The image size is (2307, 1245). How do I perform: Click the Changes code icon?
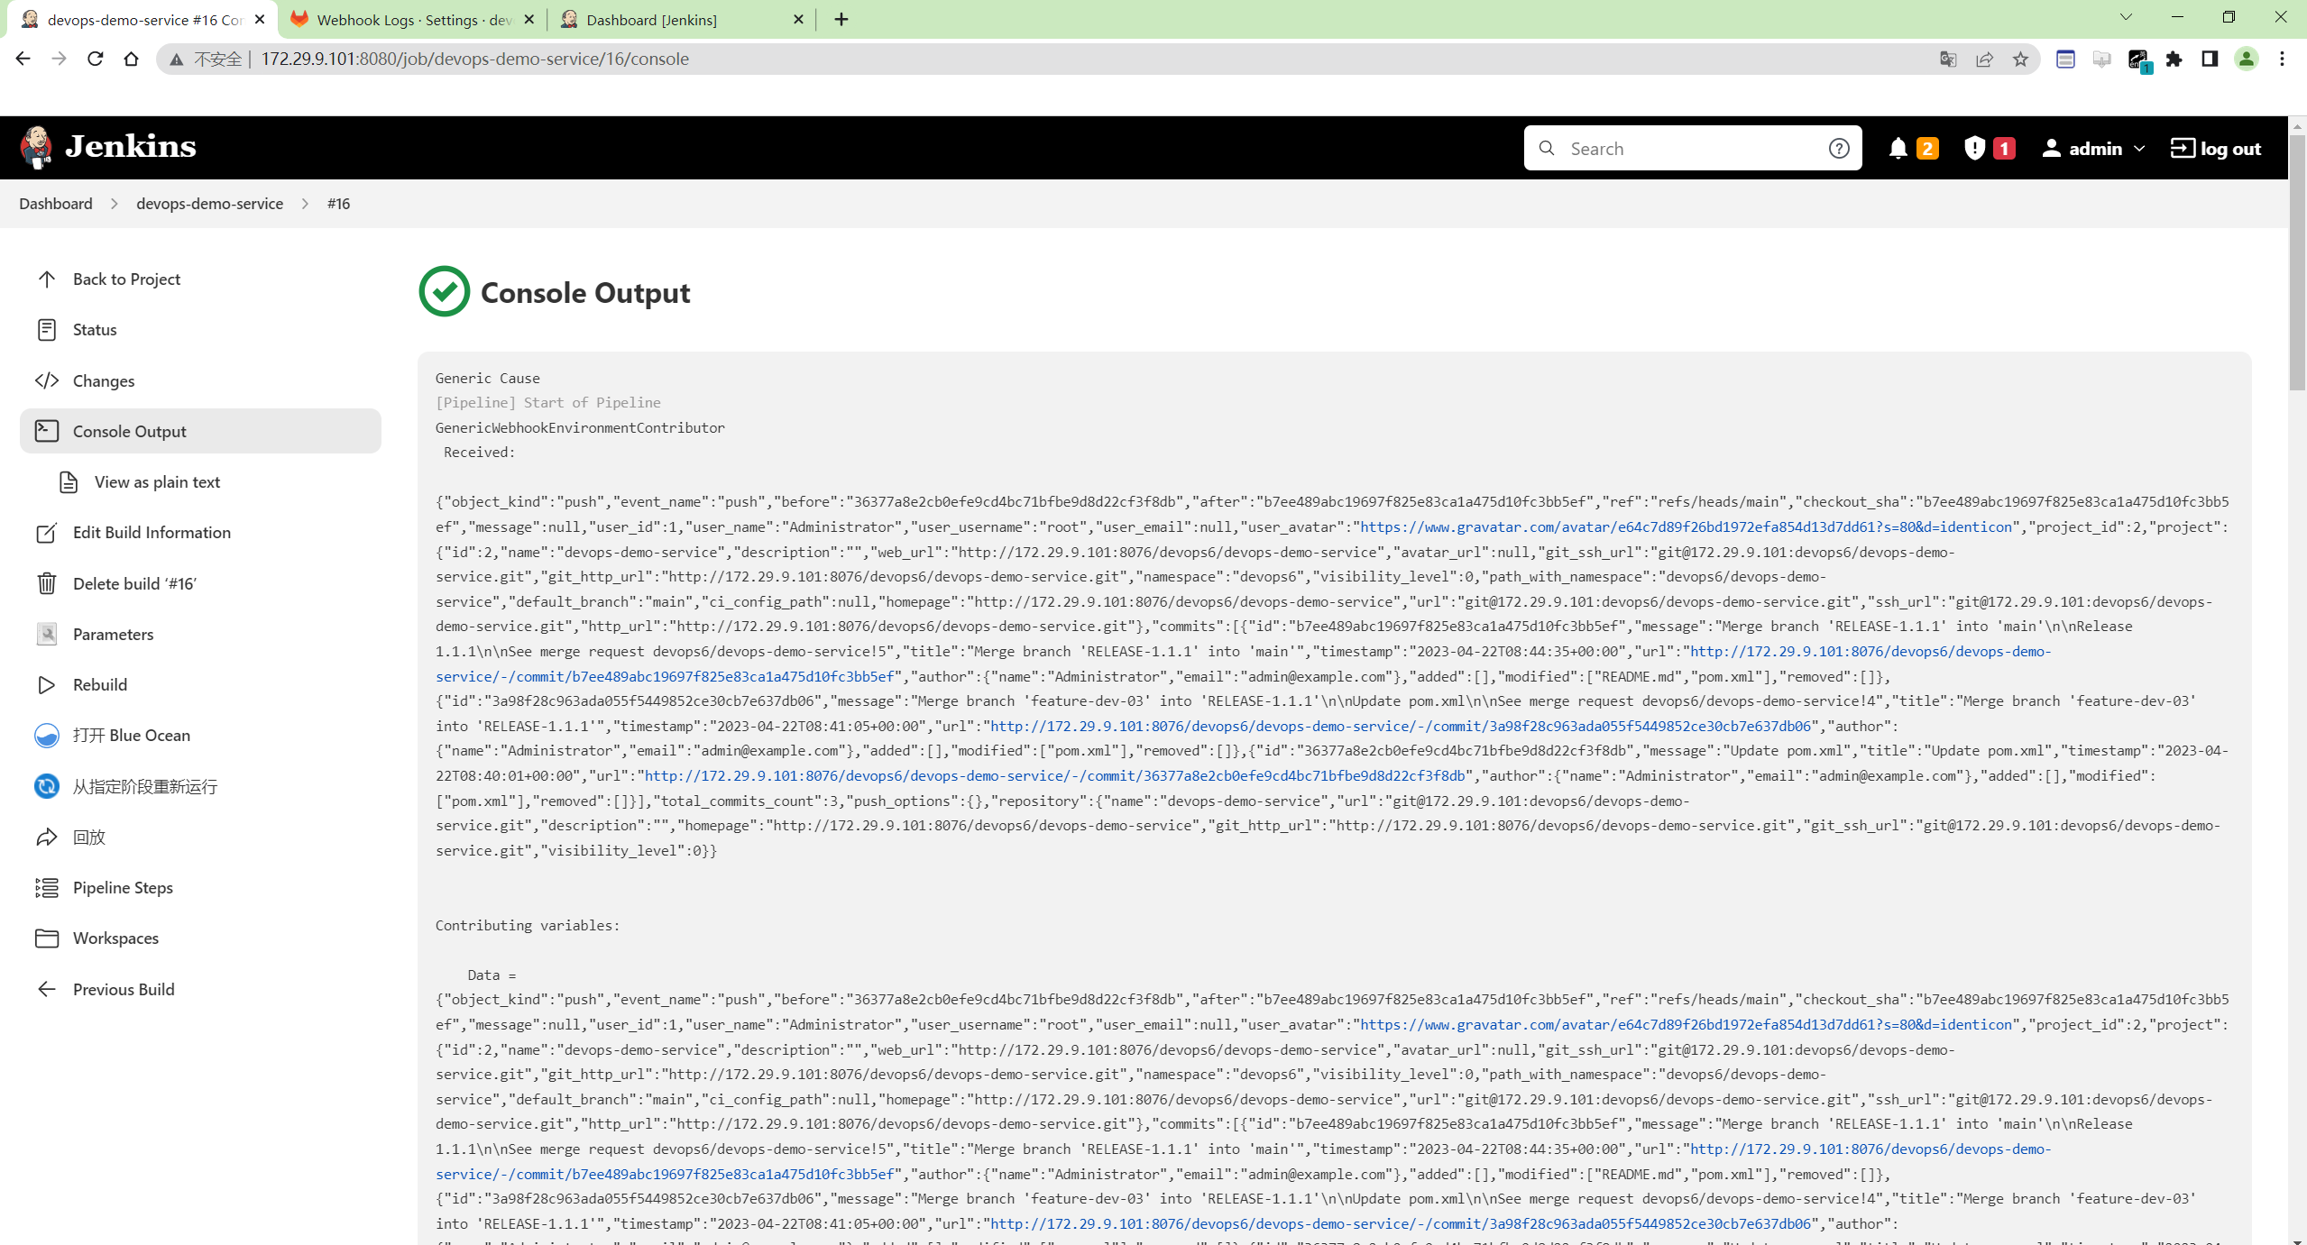click(x=47, y=380)
